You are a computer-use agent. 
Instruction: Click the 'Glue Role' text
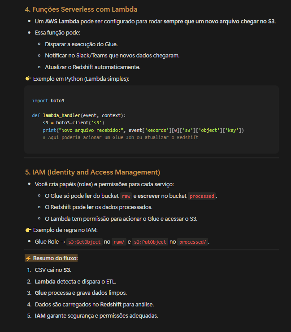[47, 241]
